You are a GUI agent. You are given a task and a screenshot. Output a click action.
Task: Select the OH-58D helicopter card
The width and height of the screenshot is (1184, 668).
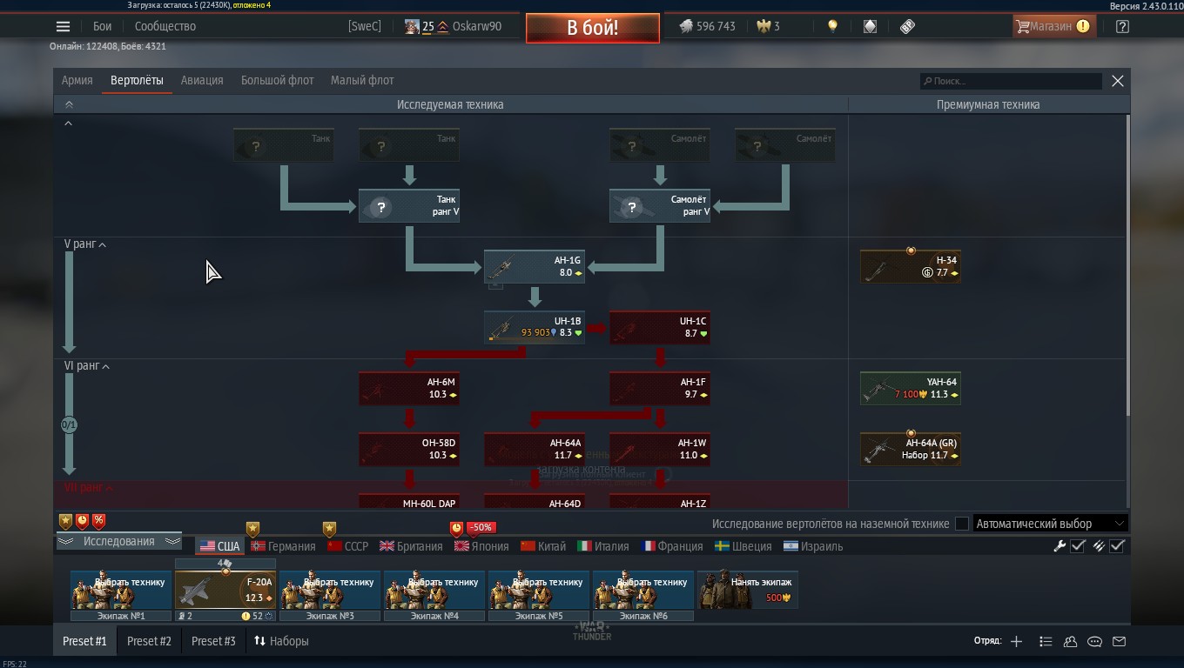click(409, 449)
